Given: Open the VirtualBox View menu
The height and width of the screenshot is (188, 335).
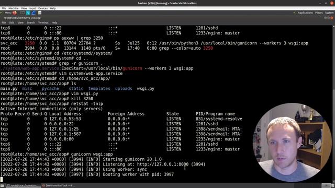Looking at the screenshot, I should [24, 8].
